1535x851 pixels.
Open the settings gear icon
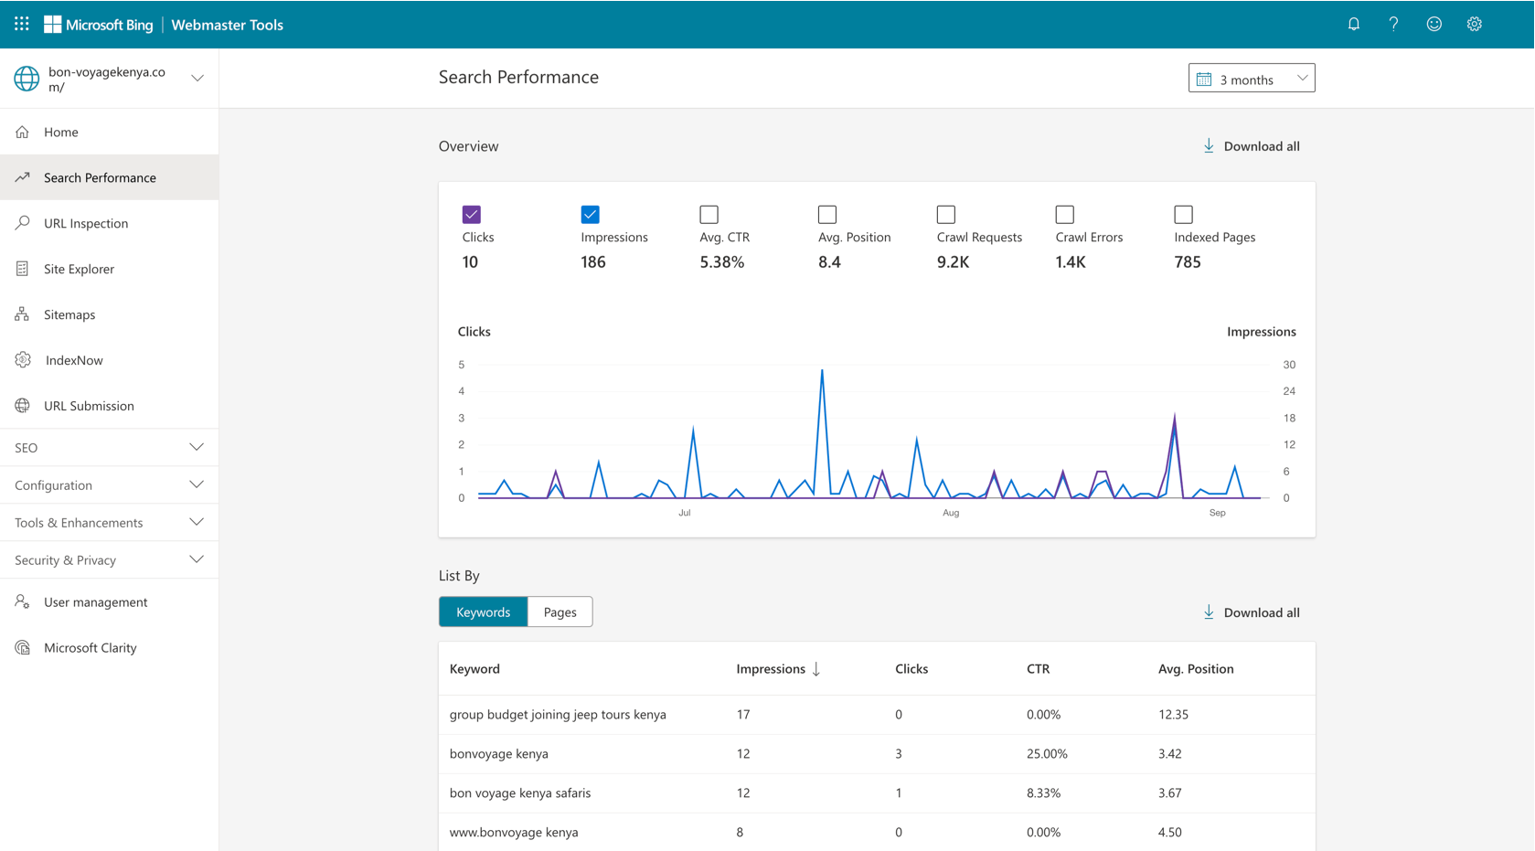[1474, 25]
